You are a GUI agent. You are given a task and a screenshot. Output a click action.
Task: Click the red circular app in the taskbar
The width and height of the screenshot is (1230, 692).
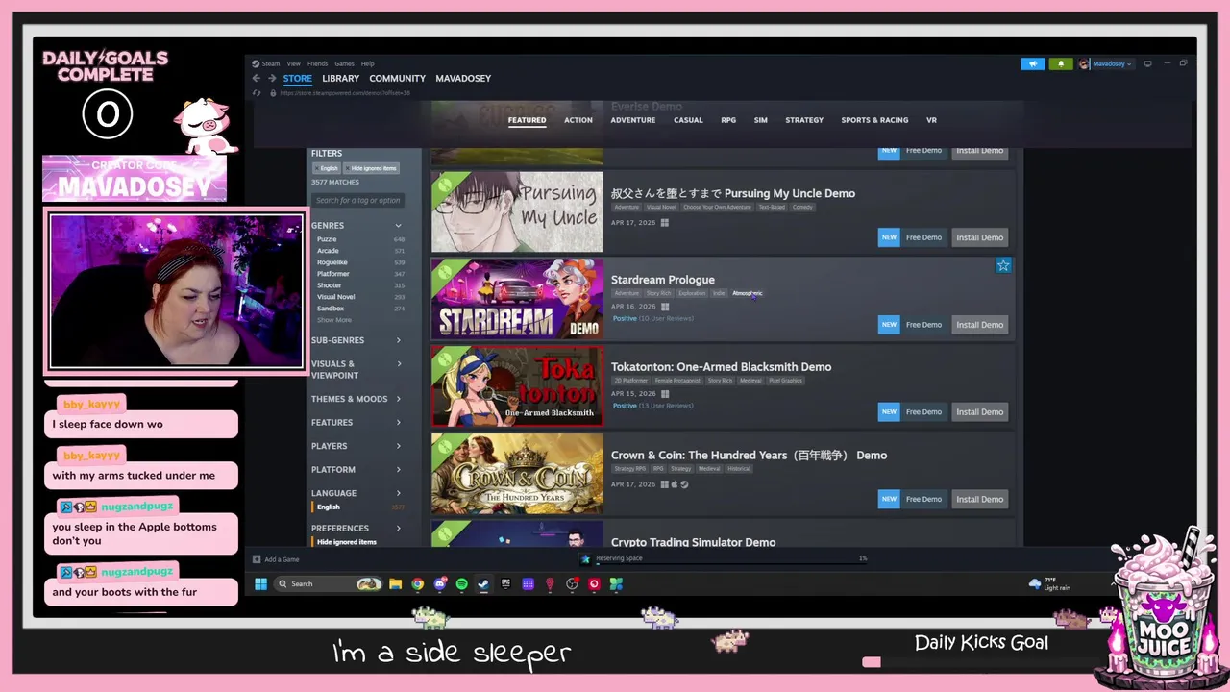click(x=594, y=583)
